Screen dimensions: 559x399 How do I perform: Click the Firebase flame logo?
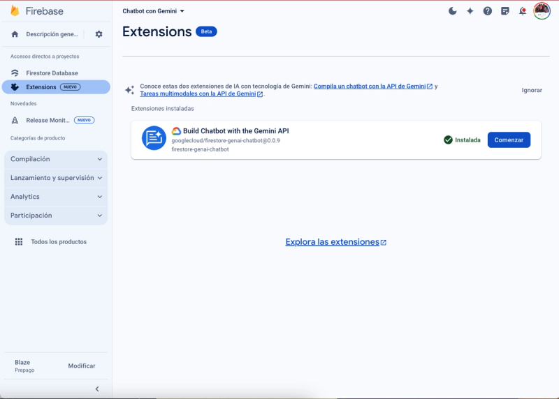coord(15,10)
